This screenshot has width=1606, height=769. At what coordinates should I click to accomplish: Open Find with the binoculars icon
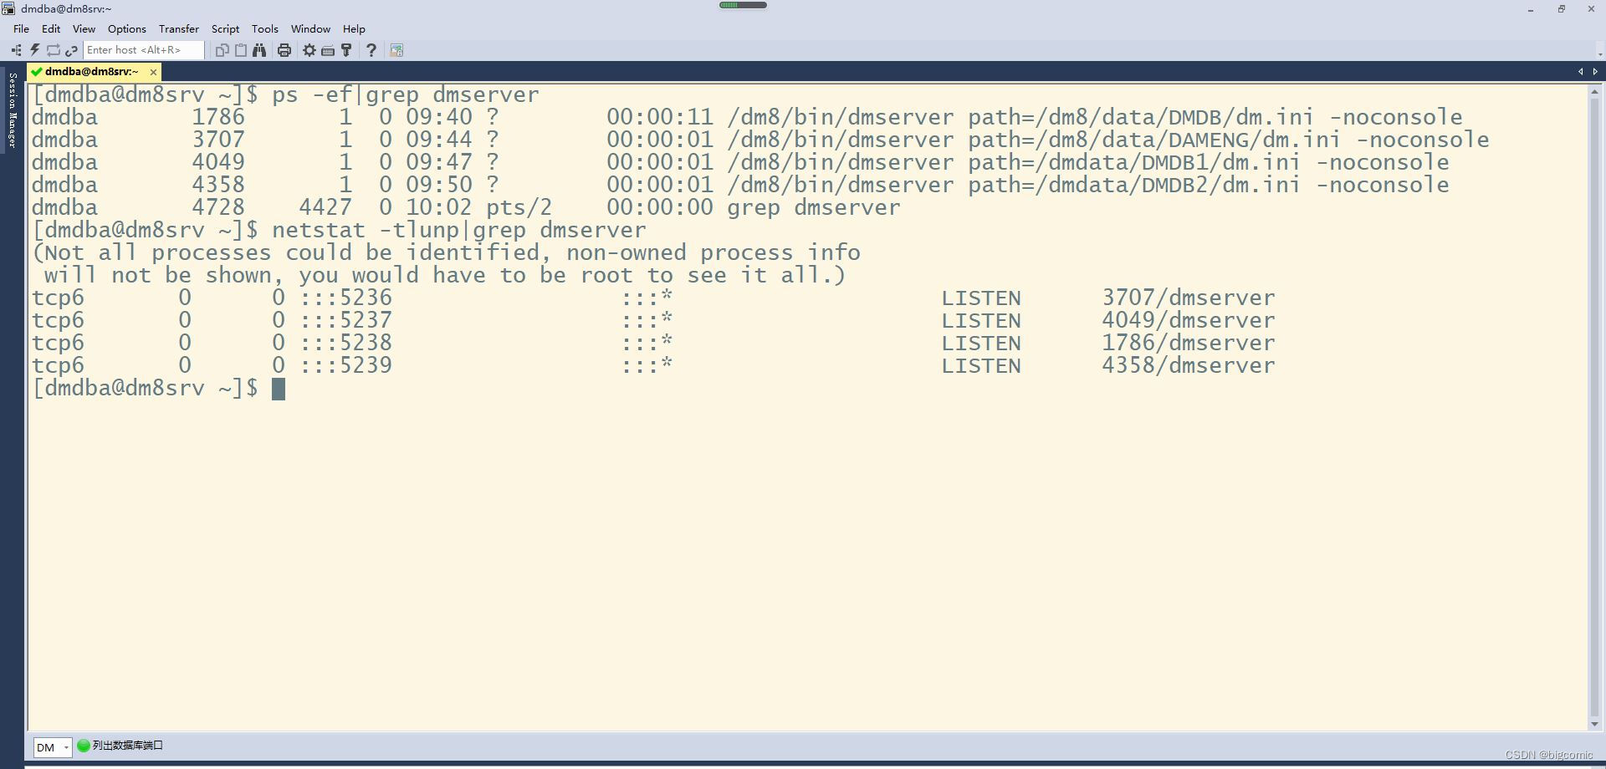coord(259,50)
